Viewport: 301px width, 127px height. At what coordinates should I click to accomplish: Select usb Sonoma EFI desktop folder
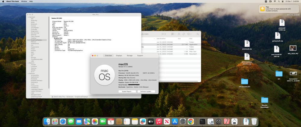(x=244, y=81)
